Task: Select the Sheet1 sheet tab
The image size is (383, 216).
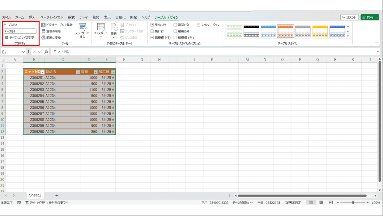Action: 35,195
